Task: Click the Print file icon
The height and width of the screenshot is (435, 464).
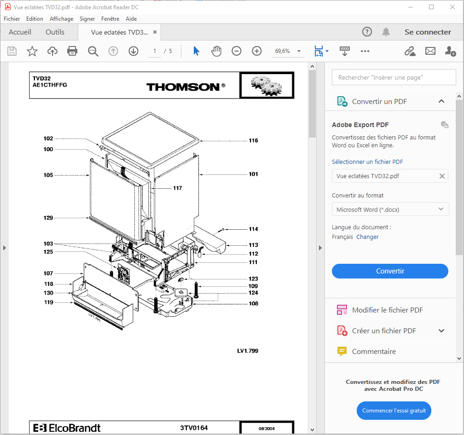Action: pyautogui.click(x=72, y=51)
